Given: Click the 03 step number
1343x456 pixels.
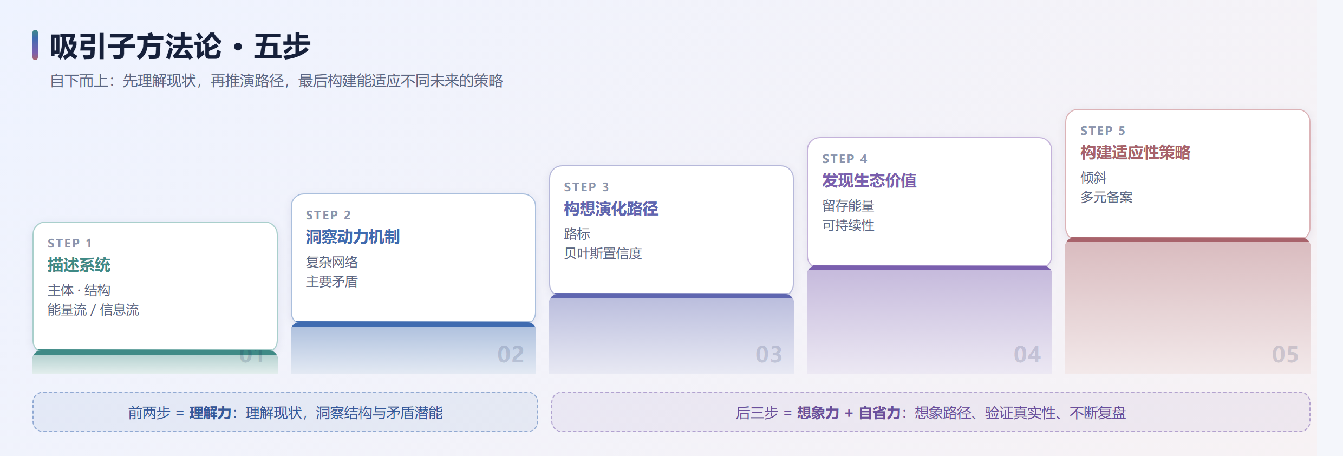Looking at the screenshot, I should 769,355.
